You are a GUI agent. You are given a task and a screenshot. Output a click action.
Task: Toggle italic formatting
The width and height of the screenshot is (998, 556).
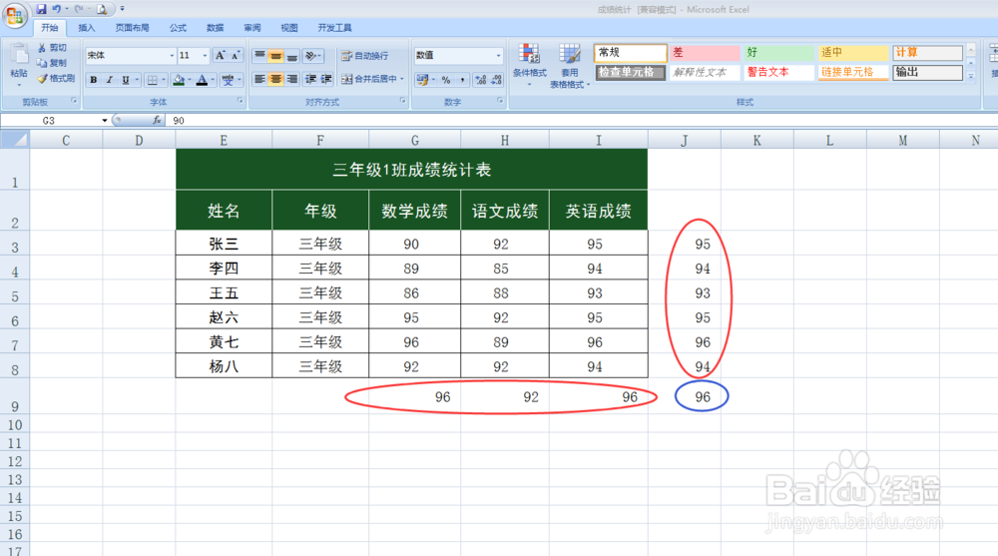tap(110, 80)
